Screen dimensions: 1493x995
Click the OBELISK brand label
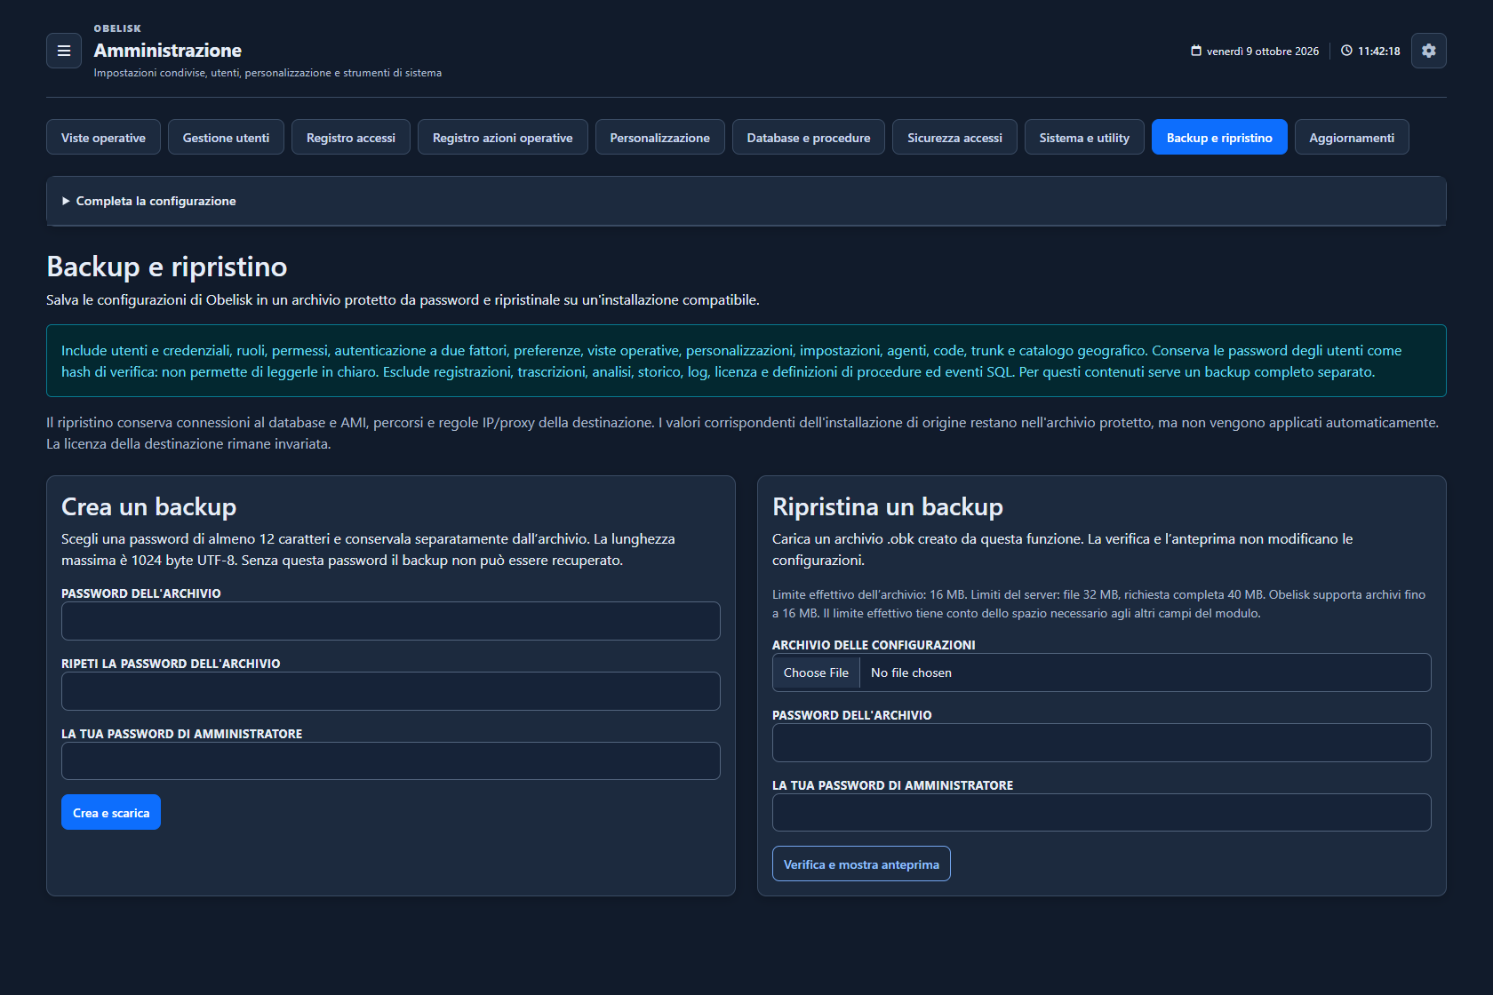(x=117, y=28)
